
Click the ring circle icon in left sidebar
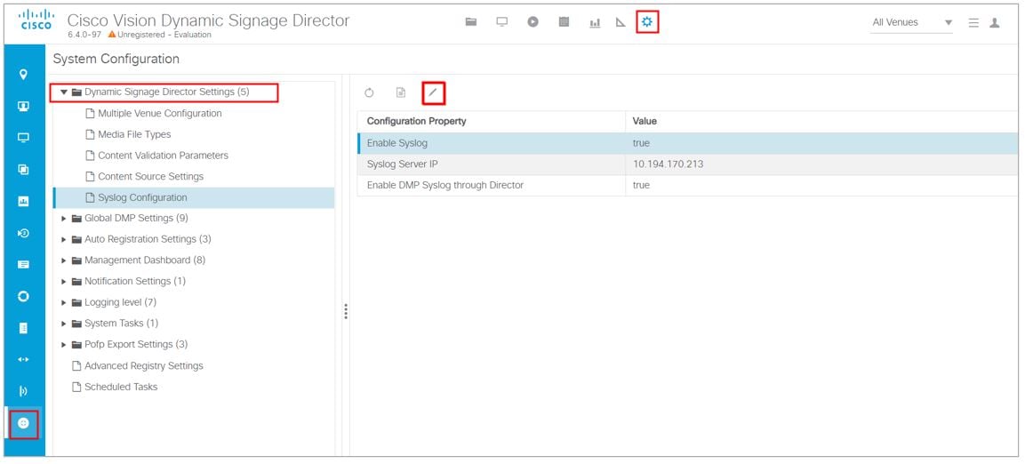(x=23, y=297)
